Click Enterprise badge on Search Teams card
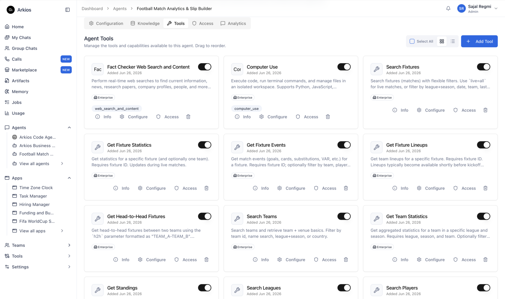The image size is (505, 299). coord(243,247)
